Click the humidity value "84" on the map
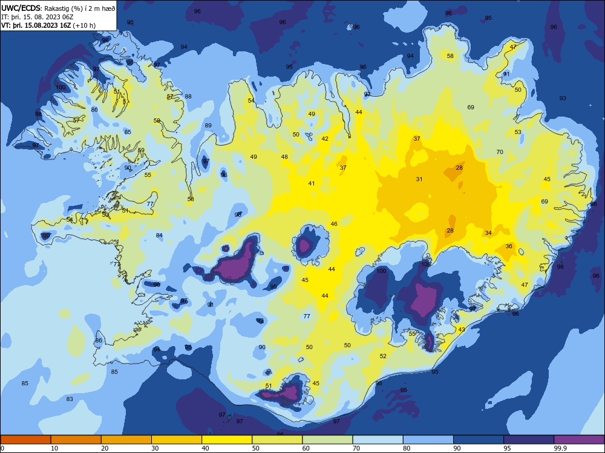Screen dimensions: 605x453 pos(159,236)
